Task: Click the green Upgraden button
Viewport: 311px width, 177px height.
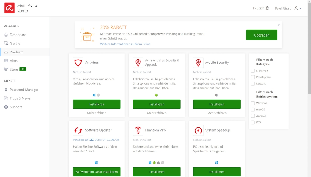Action: tap(261, 35)
